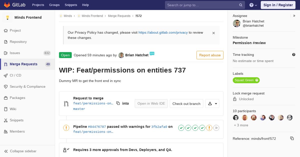Copy the source branch name
Image resolution: width=300 pixels, height=157 pixels.
click(x=118, y=103)
